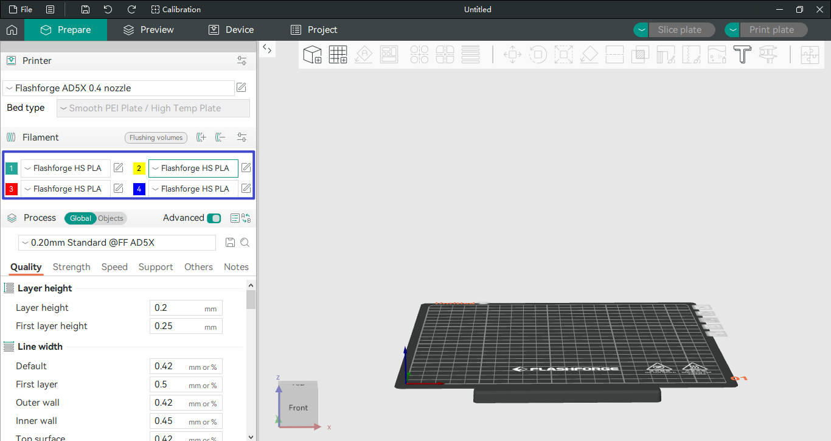Select the Scale tool icon
The image size is (831, 441).
click(563, 54)
